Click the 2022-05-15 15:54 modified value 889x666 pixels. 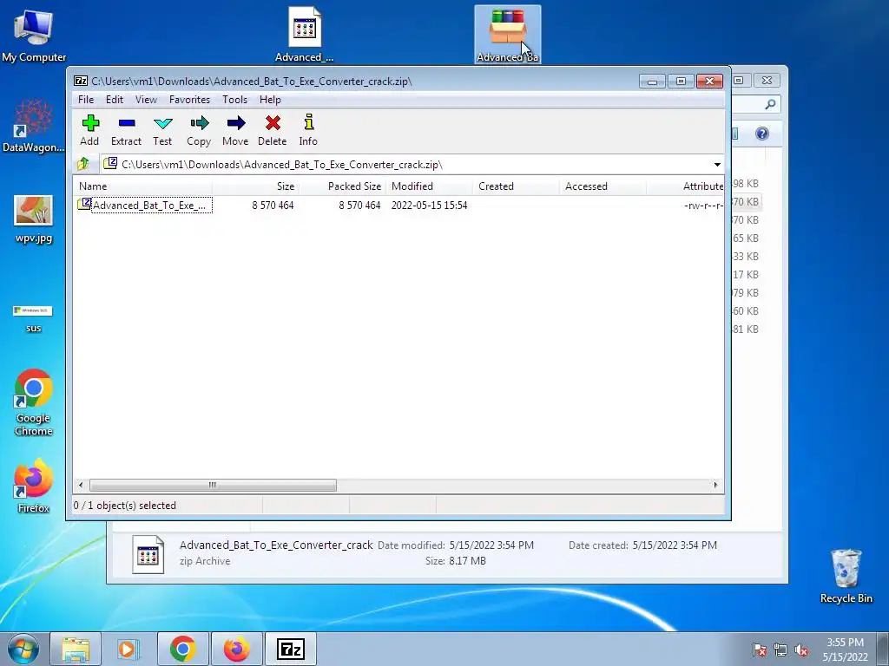click(x=429, y=206)
